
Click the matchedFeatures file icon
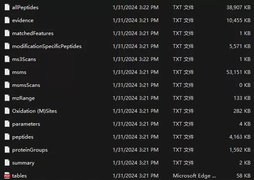[7, 33]
